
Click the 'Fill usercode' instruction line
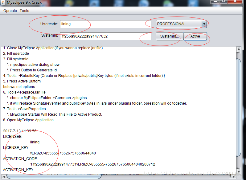click(x=16, y=54)
